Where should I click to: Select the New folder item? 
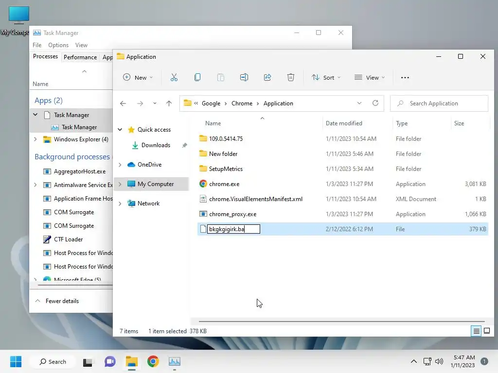(223, 154)
